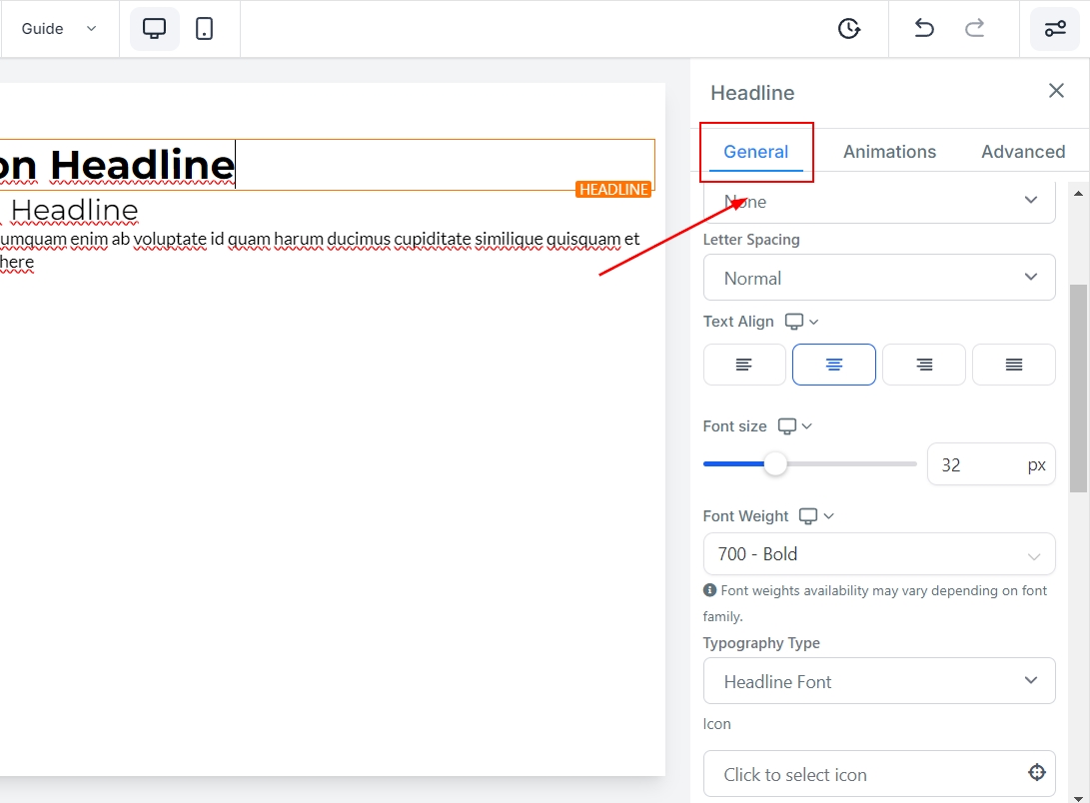Switch to the Animations tab
Screen dimensions: 1090x803
[889, 152]
